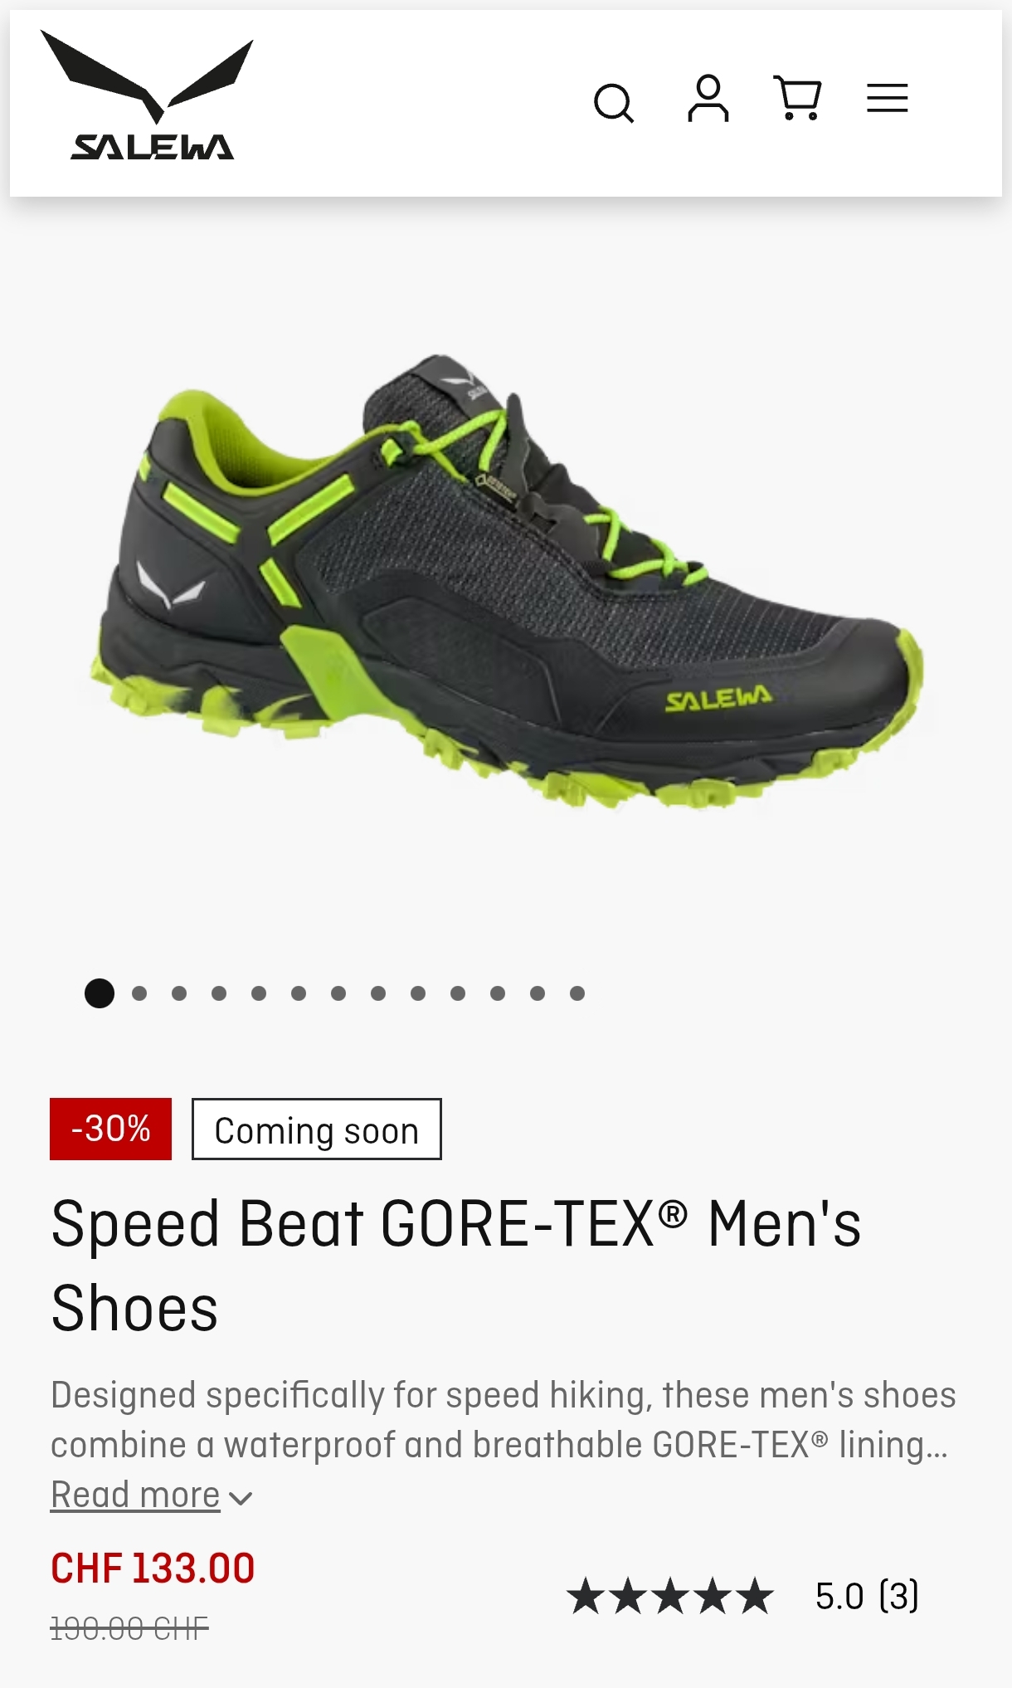Image resolution: width=1012 pixels, height=1688 pixels.
Task: Select the third image carousel dot
Action: point(179,993)
